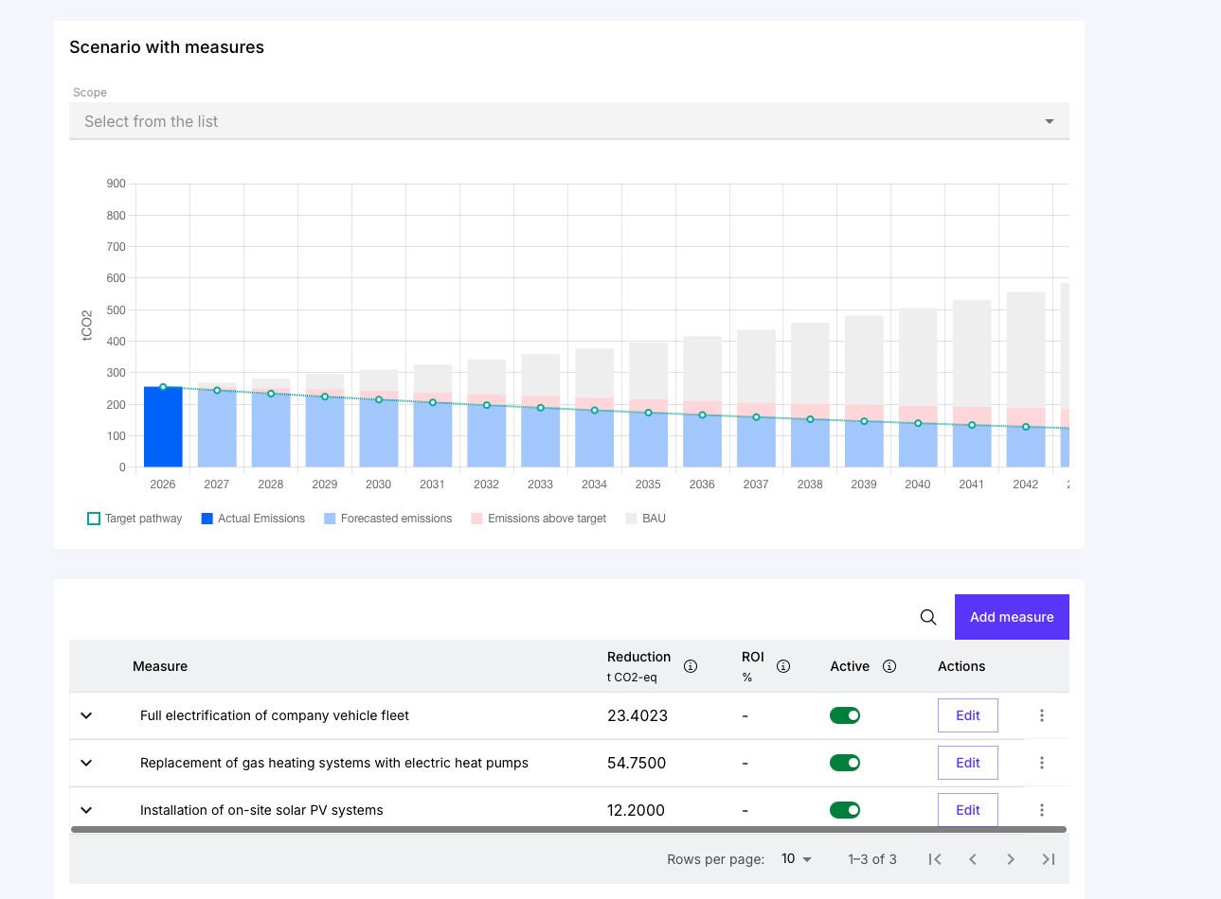Open more options for solar PV measure
The height and width of the screenshot is (899, 1221).
pos(1042,810)
